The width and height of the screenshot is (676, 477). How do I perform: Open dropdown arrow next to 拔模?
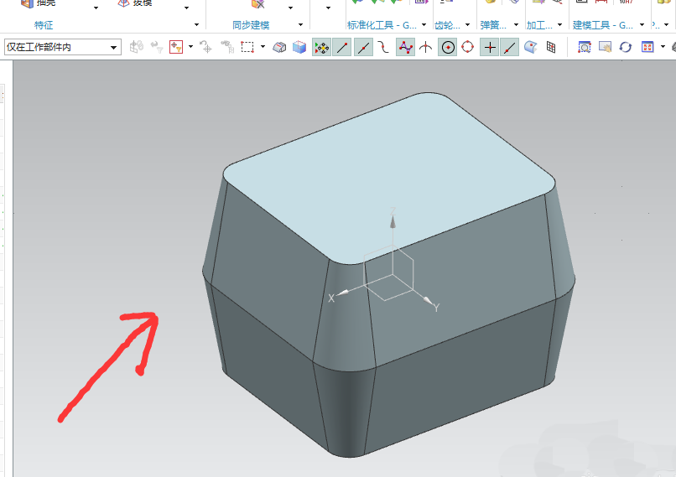click(187, 8)
